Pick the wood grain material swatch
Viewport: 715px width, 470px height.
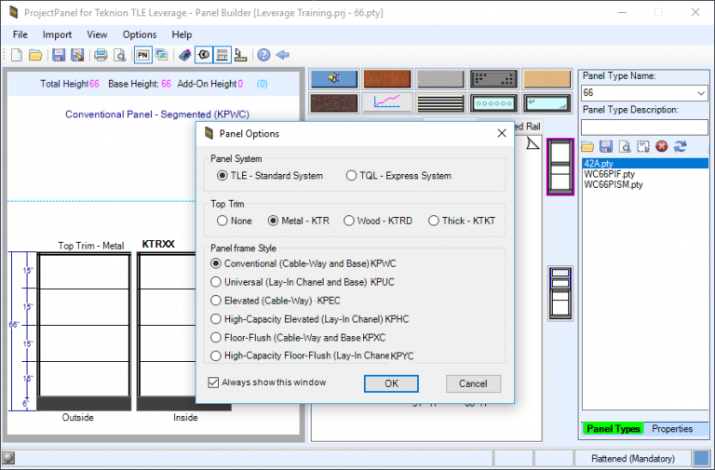[x=386, y=79]
